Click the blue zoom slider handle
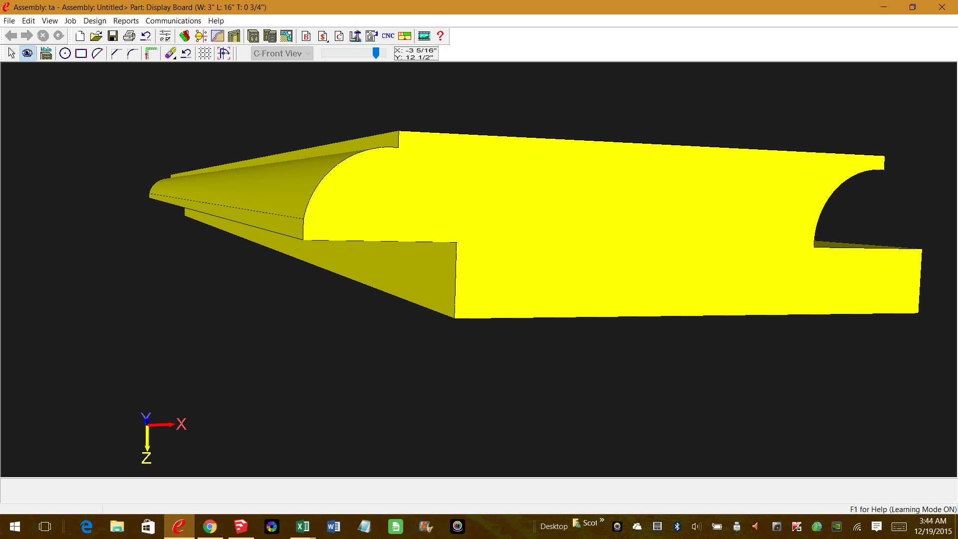The width and height of the screenshot is (958, 539). 376,53
